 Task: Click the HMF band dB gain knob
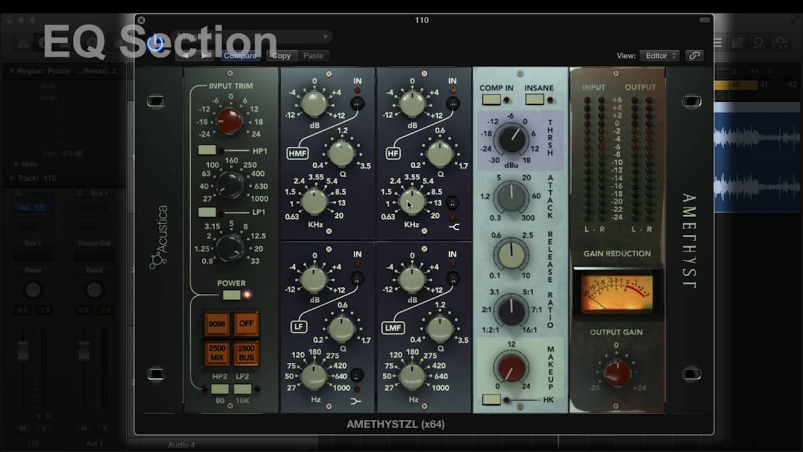click(314, 104)
